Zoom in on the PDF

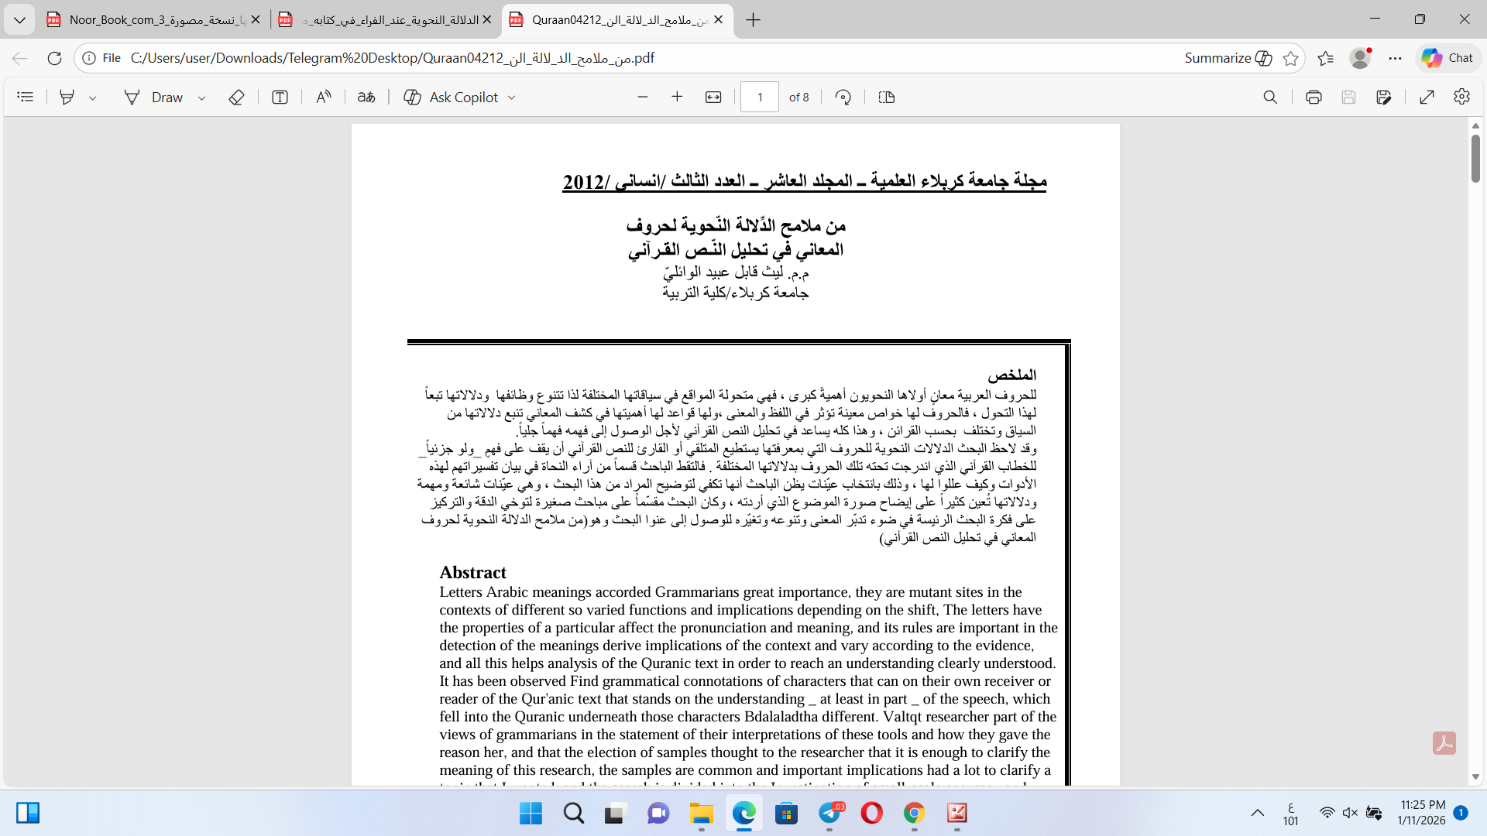pos(677,97)
